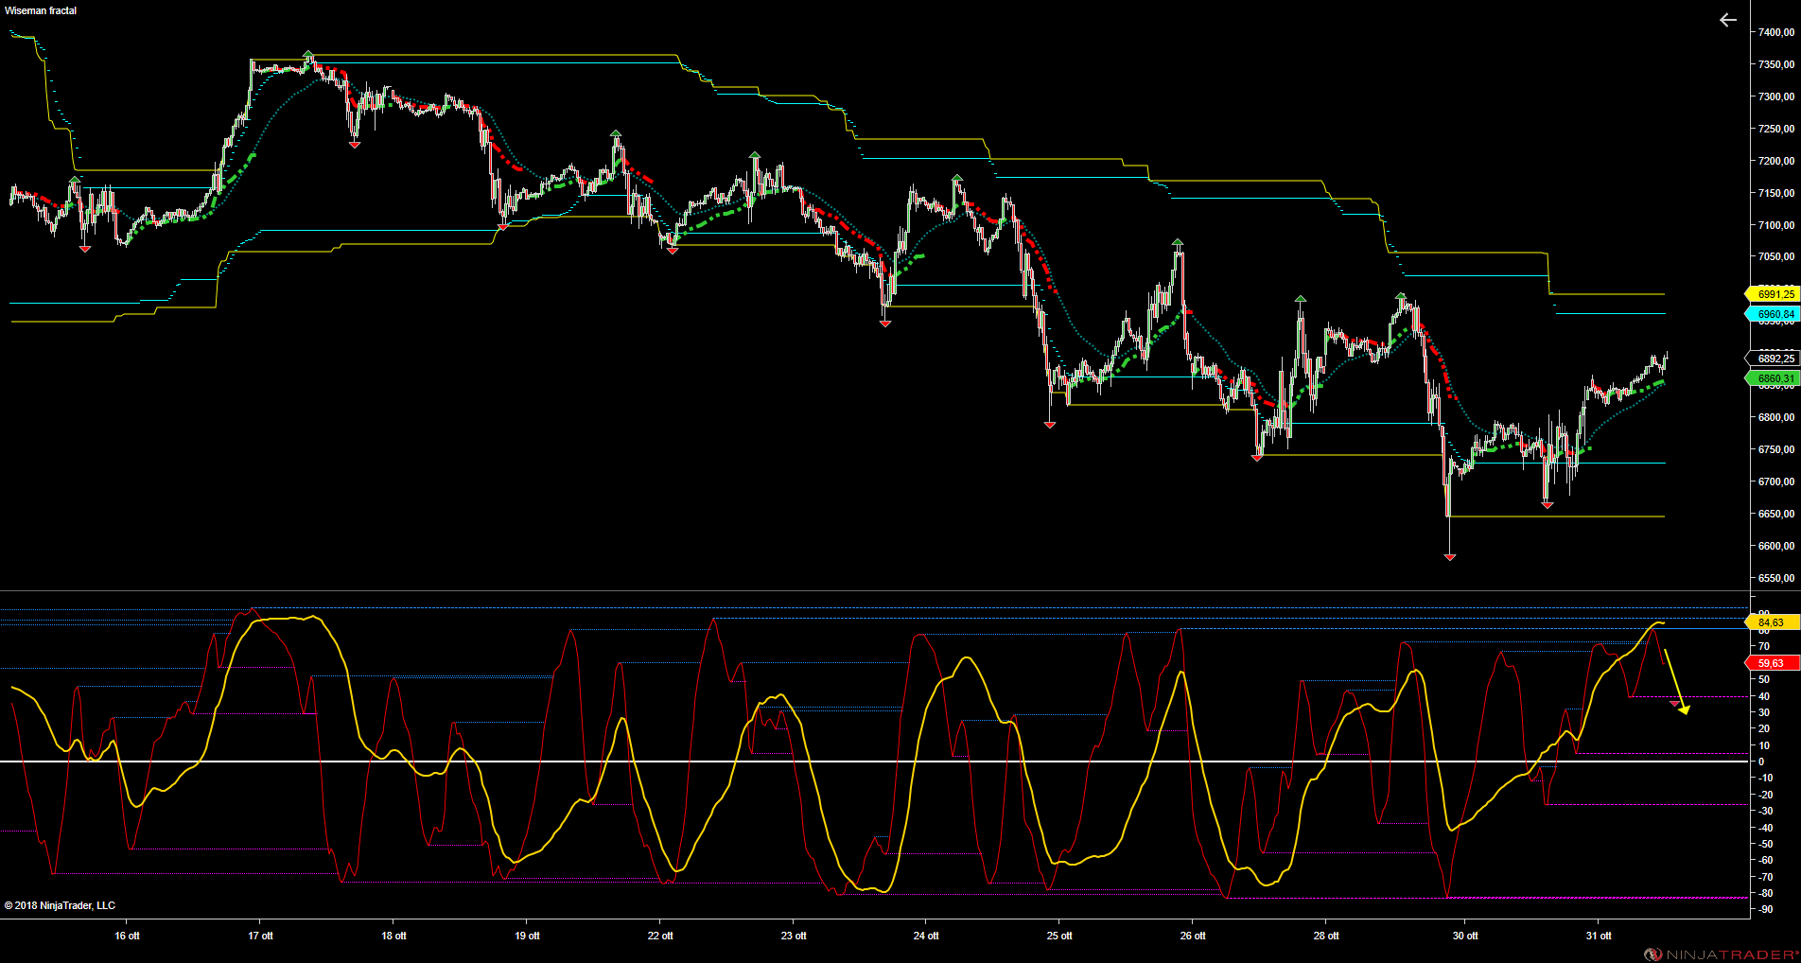
Task: Click the 6800,00 price scale label
Action: (1776, 417)
